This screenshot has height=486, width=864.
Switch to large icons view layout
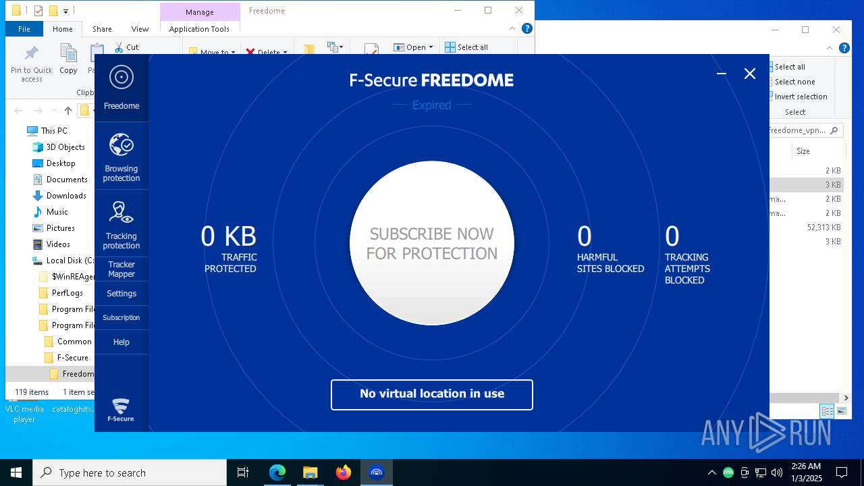click(842, 411)
